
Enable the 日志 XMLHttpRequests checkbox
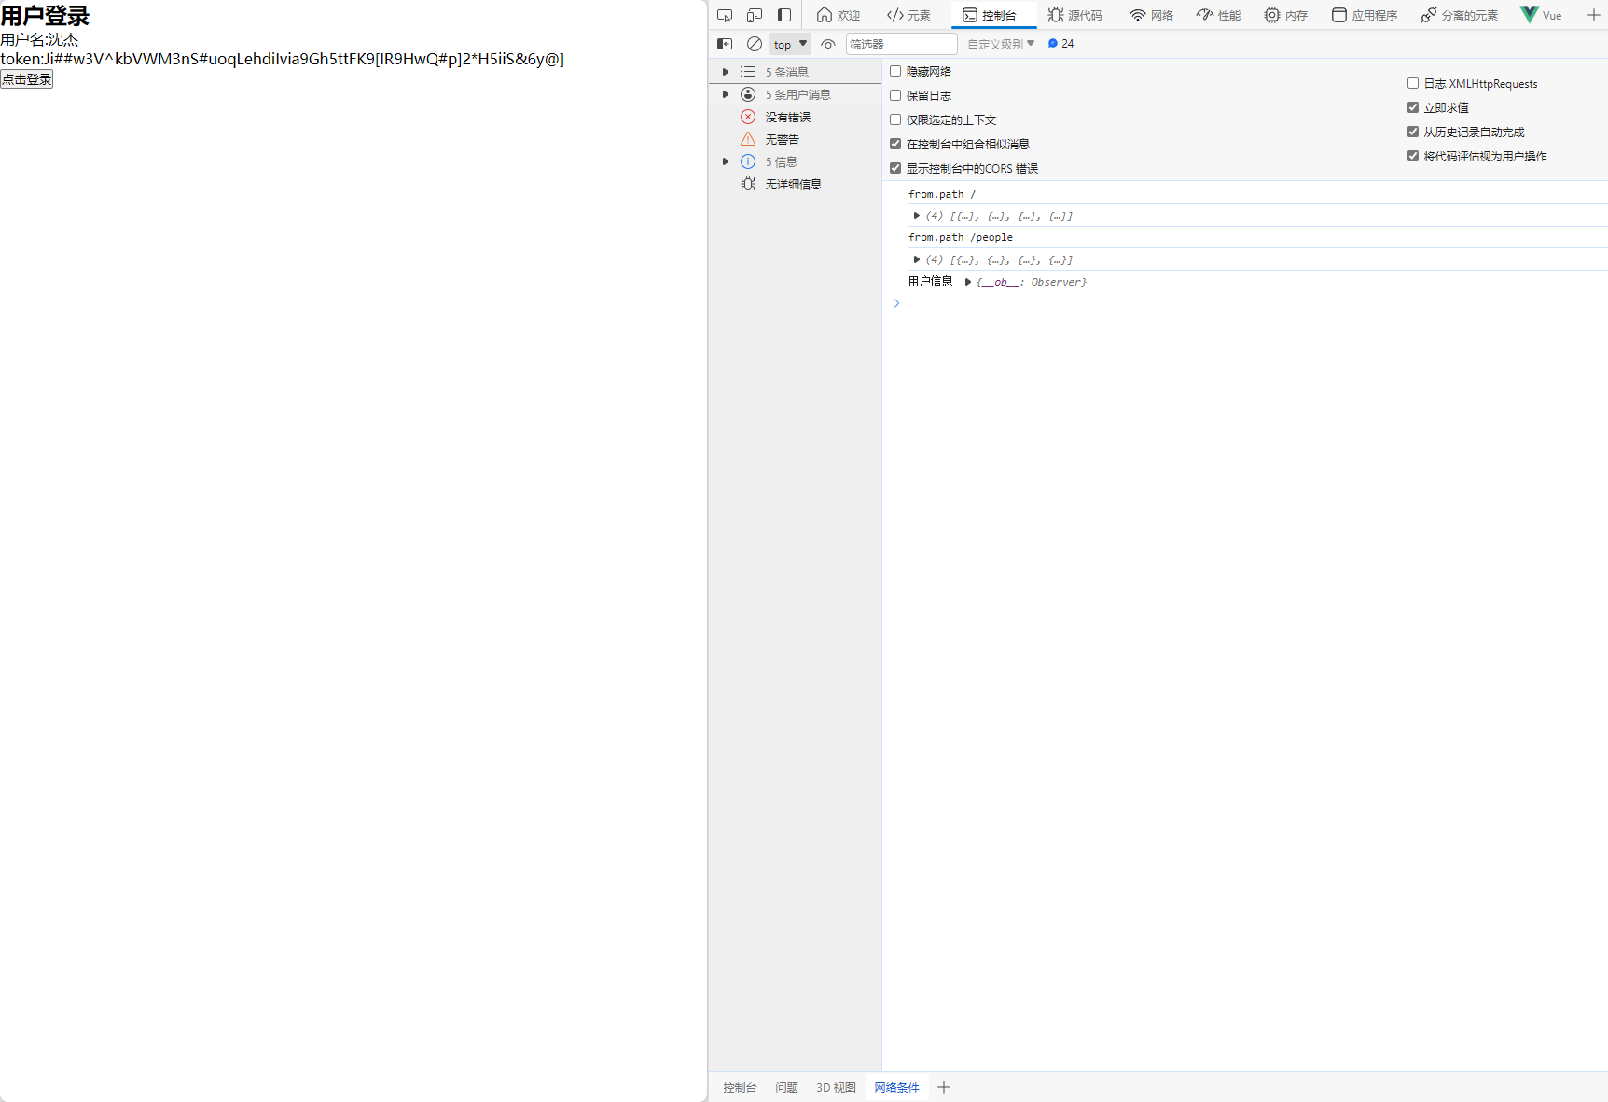[1413, 83]
